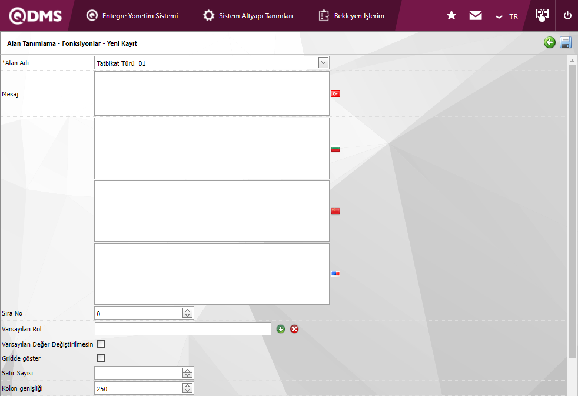The image size is (578, 396).
Task: Toggle the Gridde göster checkbox
Action: (x=101, y=358)
